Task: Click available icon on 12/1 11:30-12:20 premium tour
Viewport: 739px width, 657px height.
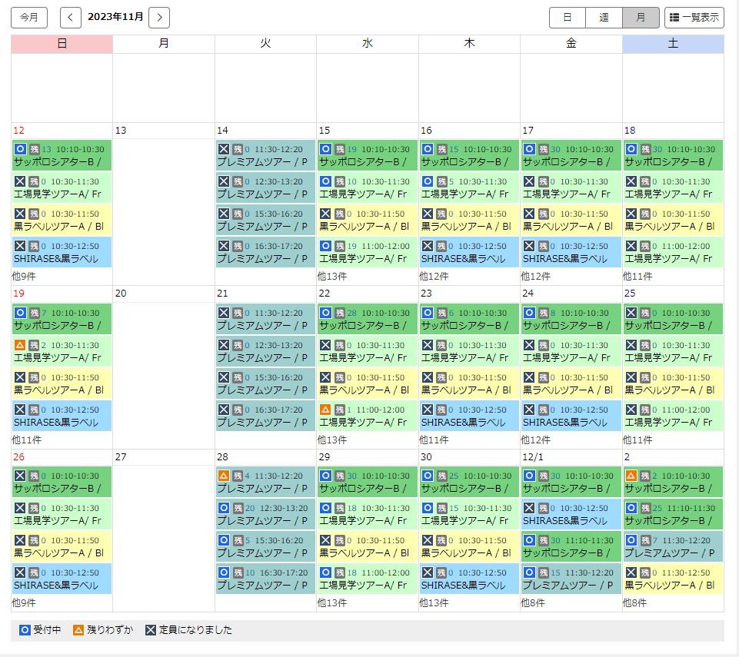Action: pyautogui.click(x=529, y=572)
